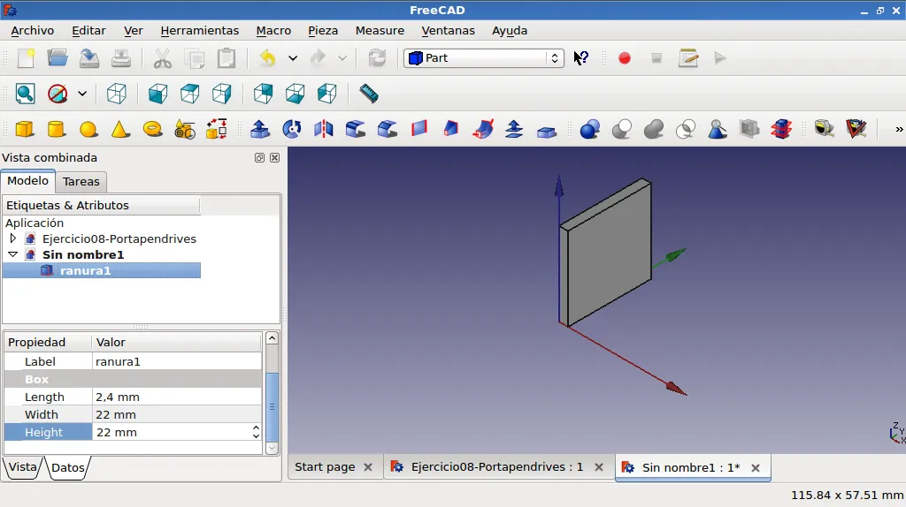
Task: Close the Vista combinada panel
Action: (275, 158)
